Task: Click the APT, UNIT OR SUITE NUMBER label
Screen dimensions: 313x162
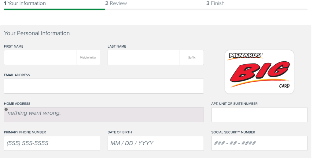Action: click(x=234, y=104)
